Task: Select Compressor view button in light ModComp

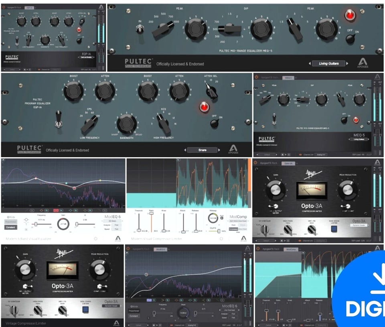Action: (x=233, y=229)
